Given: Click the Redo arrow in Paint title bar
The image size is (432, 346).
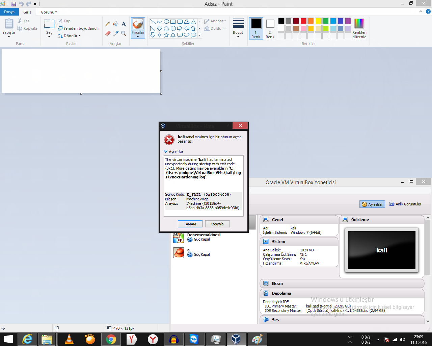Looking at the screenshot, I should (x=28, y=4).
